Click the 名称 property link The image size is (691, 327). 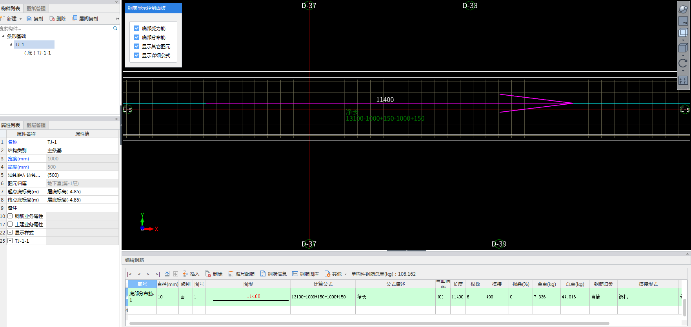click(13, 142)
